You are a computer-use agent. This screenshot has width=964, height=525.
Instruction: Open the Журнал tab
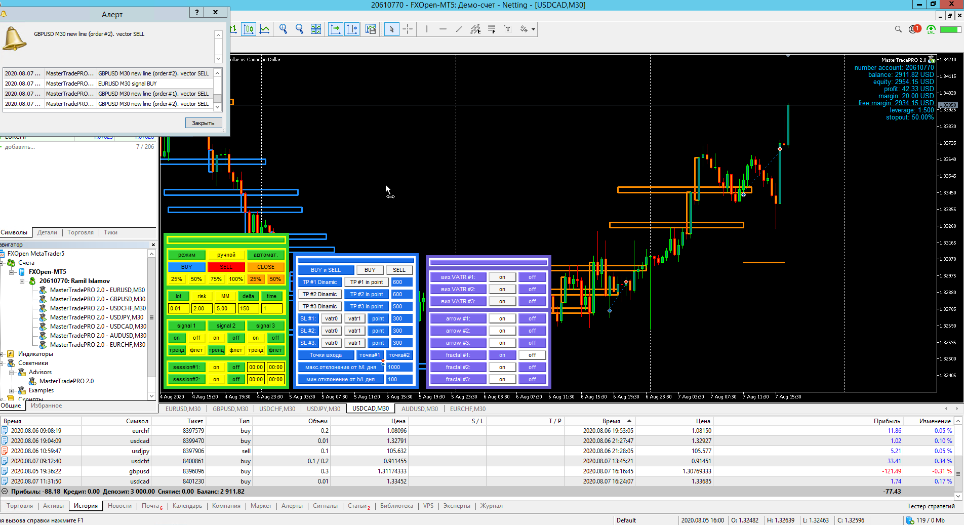pyautogui.click(x=491, y=506)
